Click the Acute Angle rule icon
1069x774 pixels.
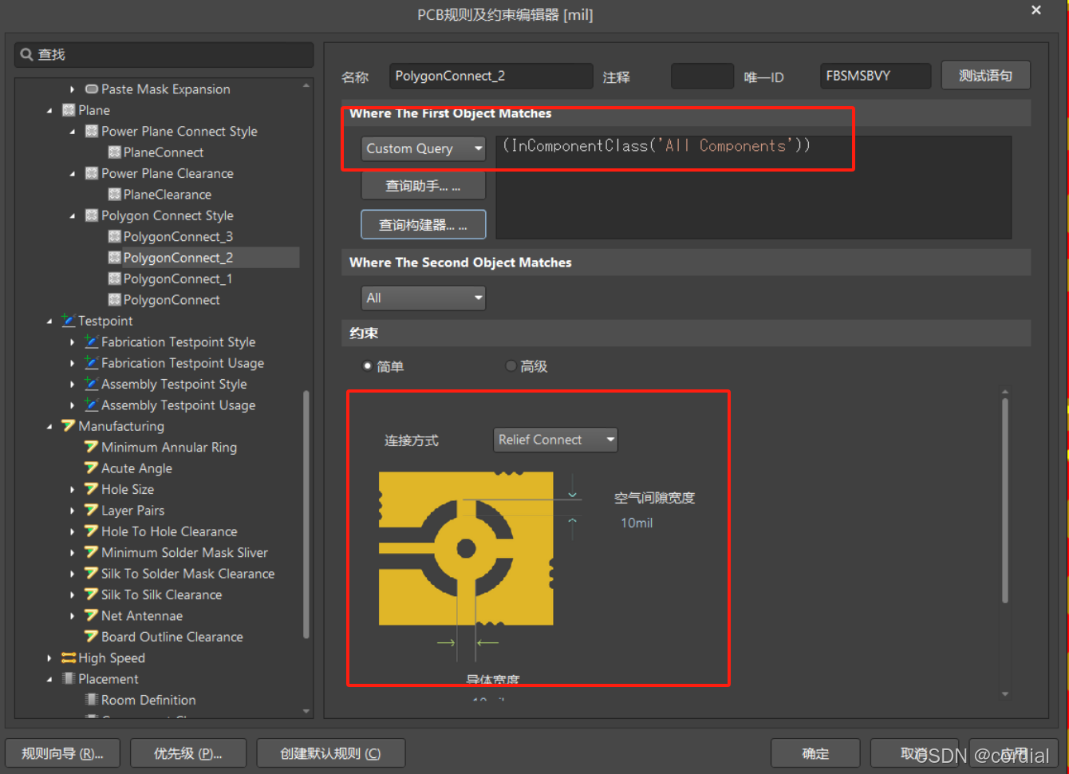click(92, 468)
